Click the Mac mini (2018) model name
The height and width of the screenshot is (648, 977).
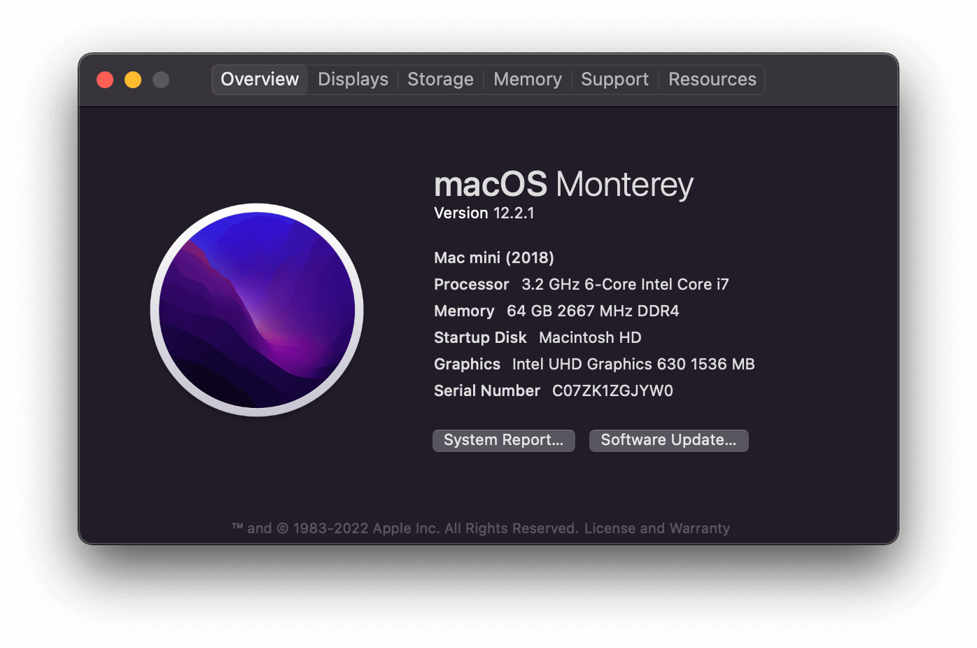pos(494,258)
